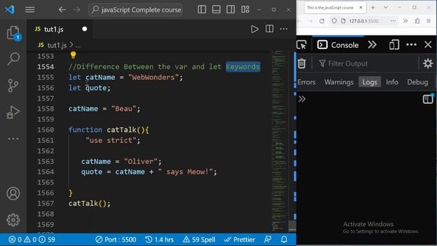Viewport: 437px width, 246px height.
Task: Open browser extensions icon
Action: coord(417,21)
